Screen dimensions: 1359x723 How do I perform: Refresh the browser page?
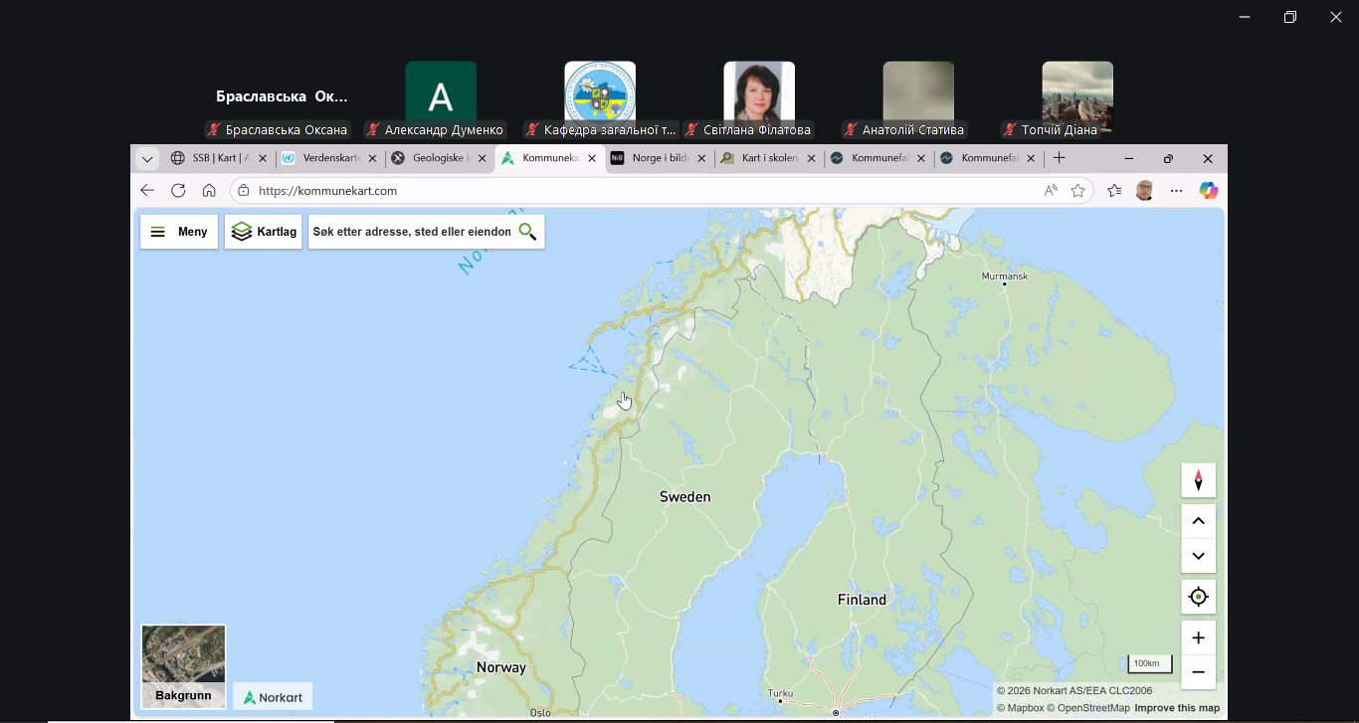click(178, 191)
